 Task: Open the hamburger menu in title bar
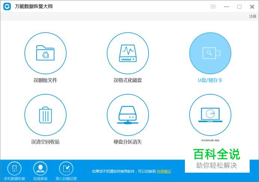point(213,7)
